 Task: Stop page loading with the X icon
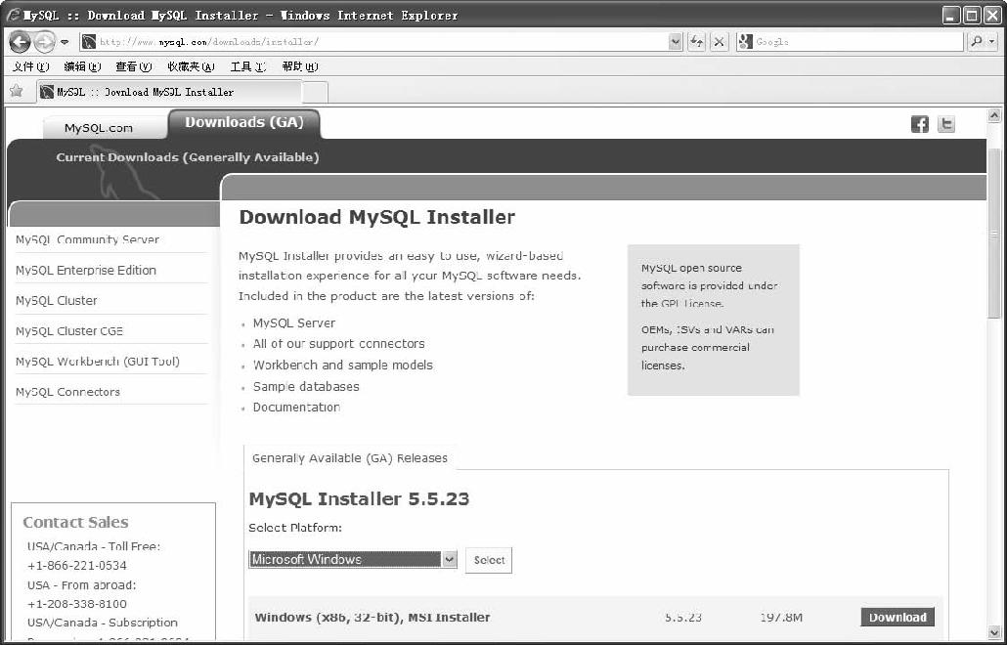click(x=720, y=42)
